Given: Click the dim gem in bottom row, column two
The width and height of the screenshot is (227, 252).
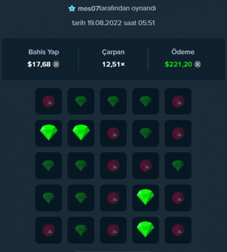Looking at the screenshot, I should [x=81, y=230].
